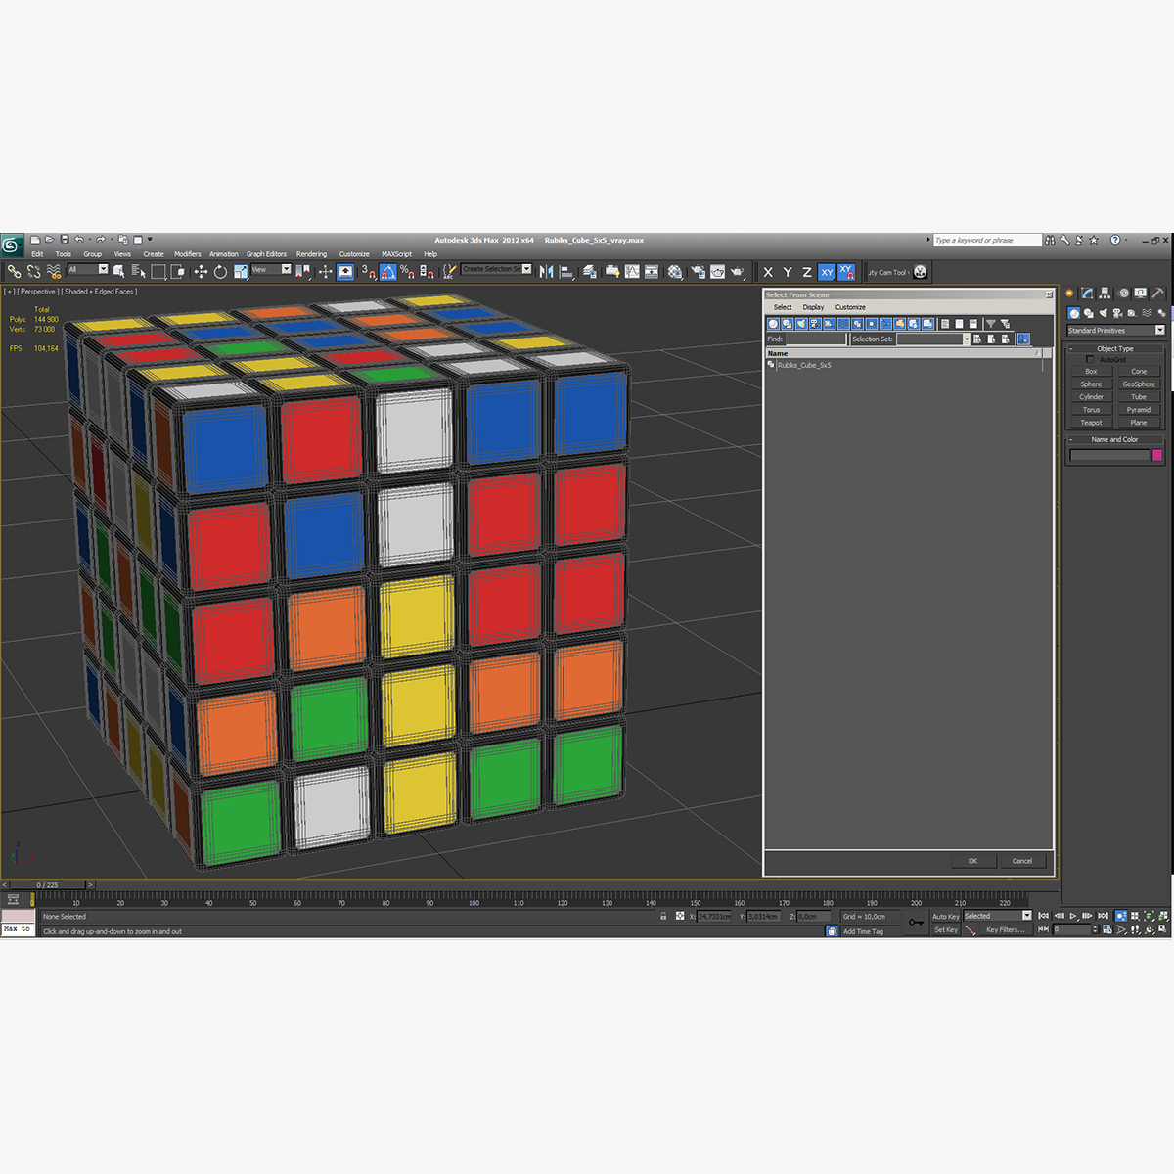The width and height of the screenshot is (1174, 1174).
Task: Open the selection filter 'All' dropdown
Action: (88, 269)
